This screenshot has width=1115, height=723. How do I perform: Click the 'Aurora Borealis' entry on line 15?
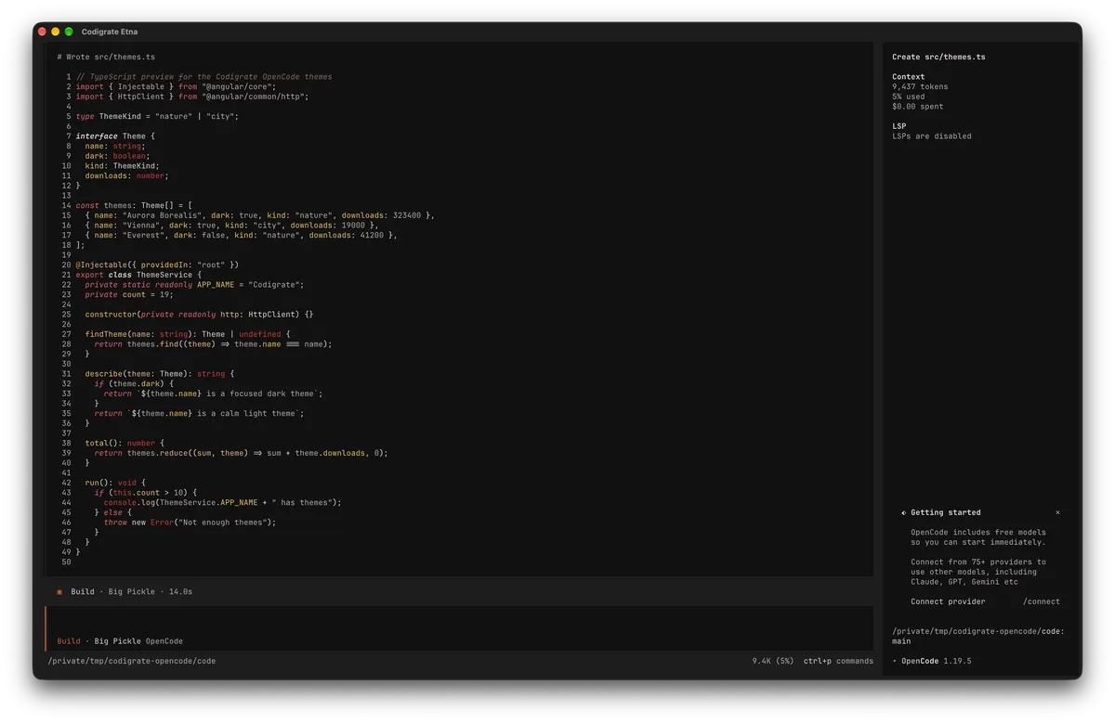259,215
